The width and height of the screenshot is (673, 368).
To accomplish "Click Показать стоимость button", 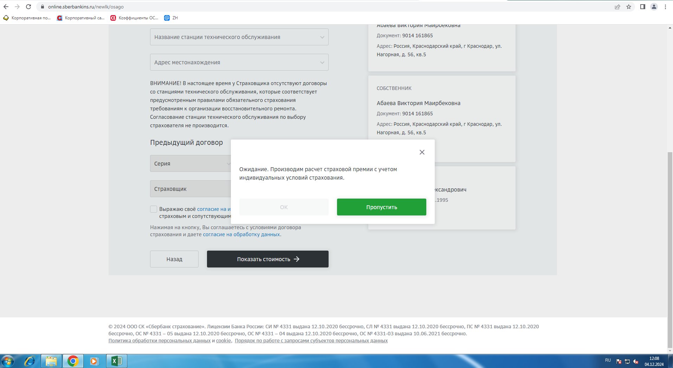I will click(x=267, y=259).
